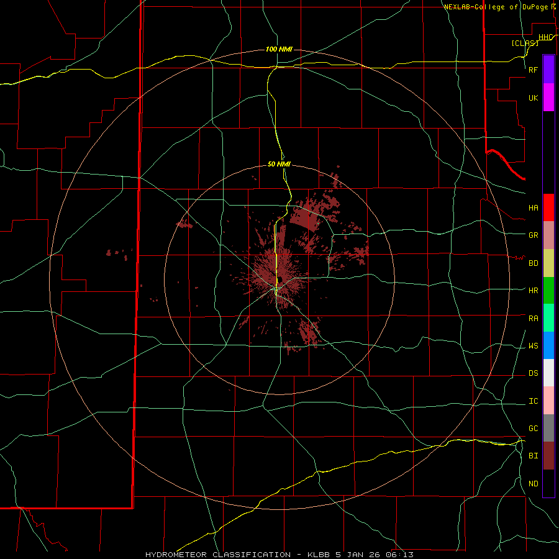559x559 pixels.
Task: Click the 100 NMI range ring label
Action: (x=279, y=49)
